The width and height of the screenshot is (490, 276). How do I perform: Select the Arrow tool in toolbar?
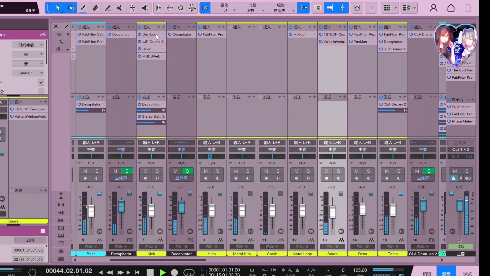58,8
